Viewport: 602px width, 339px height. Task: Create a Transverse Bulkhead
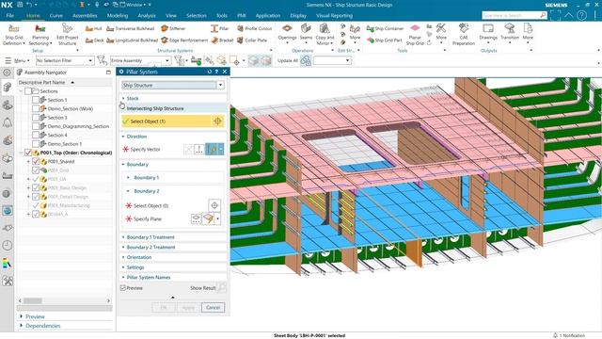pyautogui.click(x=130, y=28)
